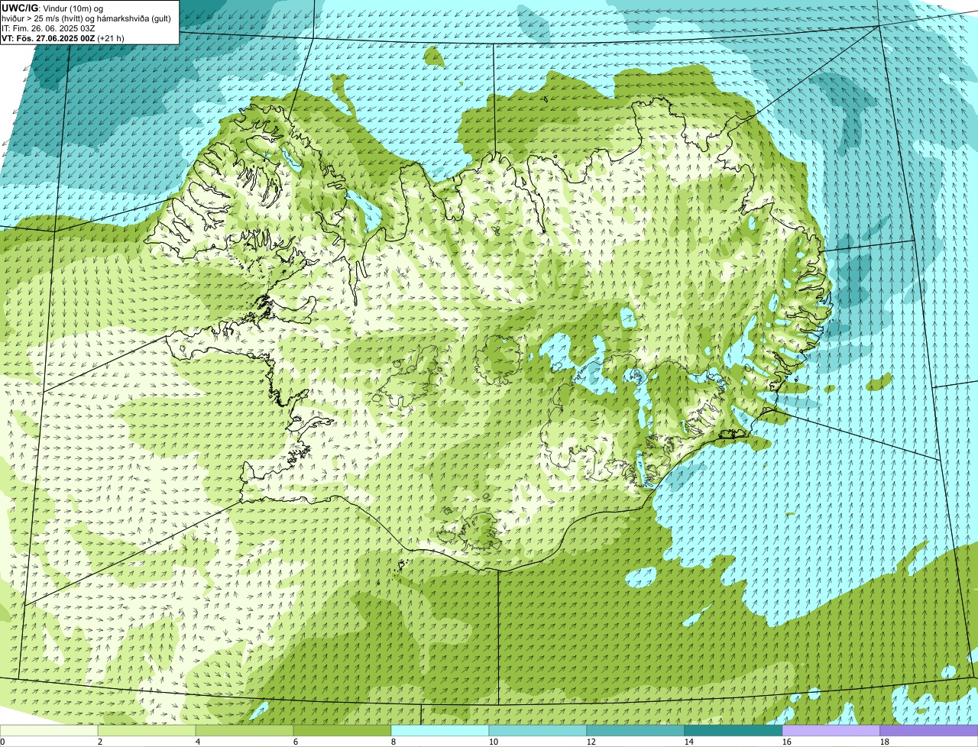Click the 16–18 m/s lavender legend swatch

coord(831,730)
